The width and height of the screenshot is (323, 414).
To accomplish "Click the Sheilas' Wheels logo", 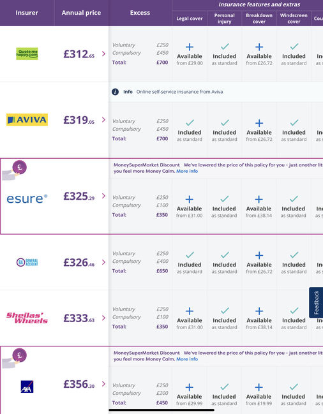I will 27,318.
